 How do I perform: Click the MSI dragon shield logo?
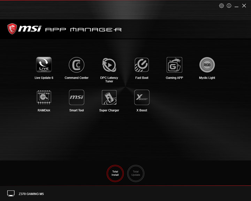[x=12, y=29]
